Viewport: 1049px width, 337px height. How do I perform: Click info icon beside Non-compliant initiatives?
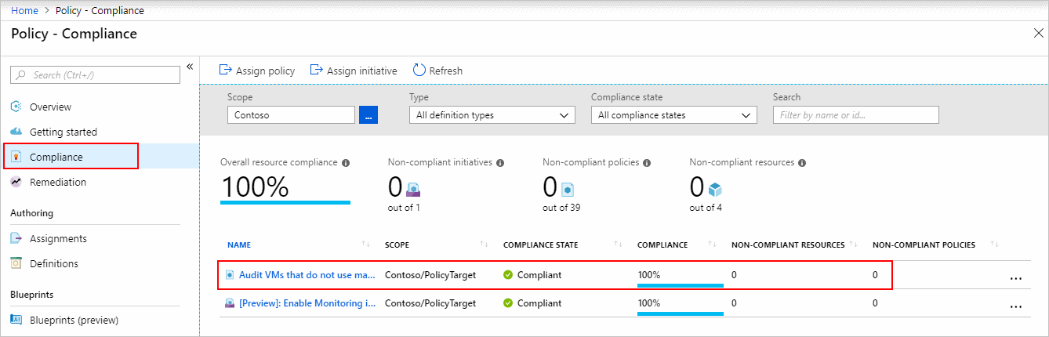tap(500, 163)
